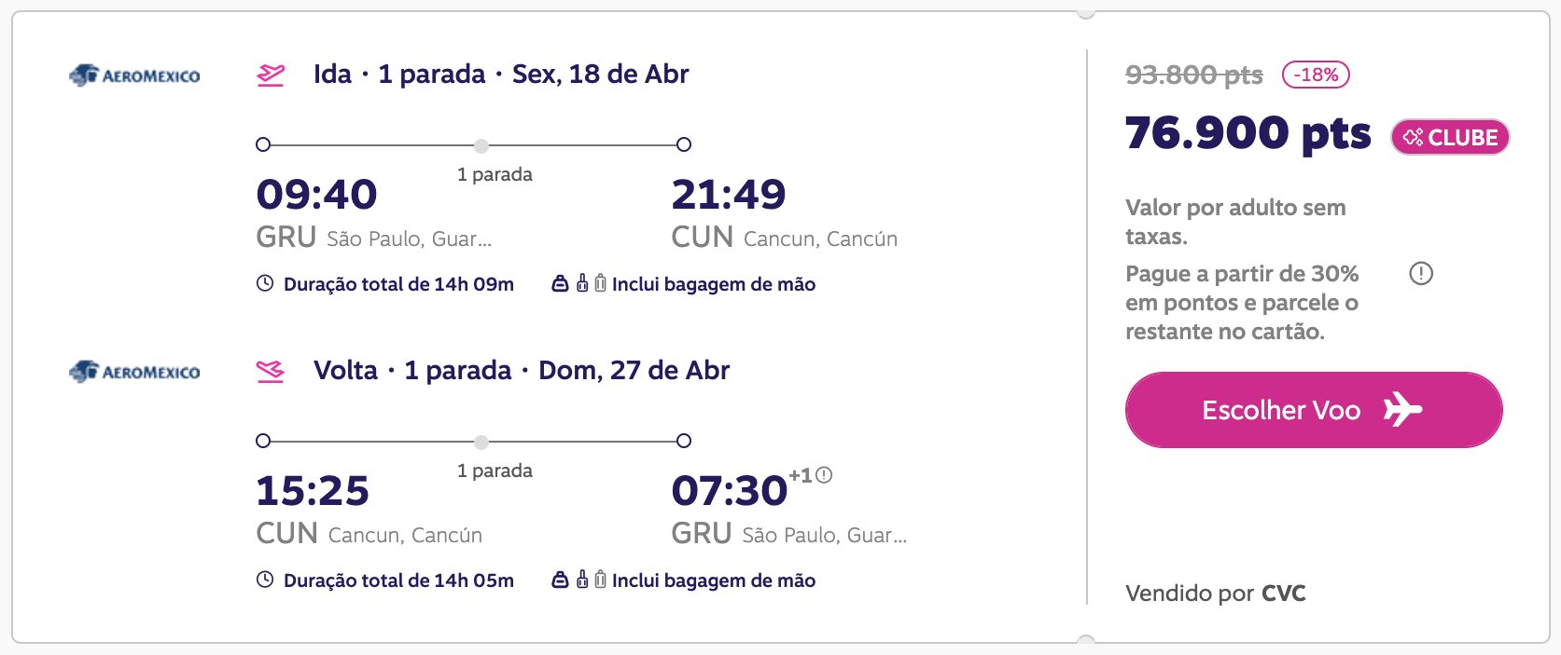
Task: Click the clock icon for 14h 05m duration
Action: click(x=265, y=580)
